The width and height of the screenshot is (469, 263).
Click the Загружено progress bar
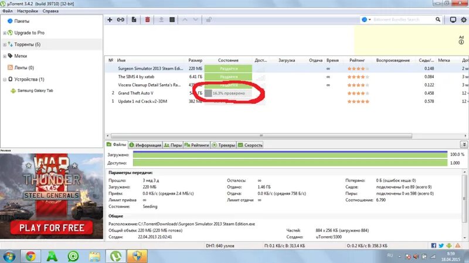(290, 154)
